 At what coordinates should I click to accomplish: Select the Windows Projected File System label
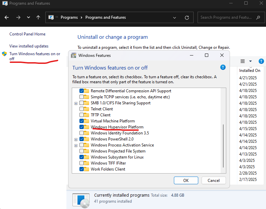pos(118,151)
